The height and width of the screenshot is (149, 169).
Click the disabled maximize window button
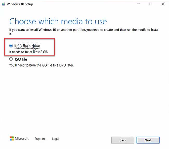151,4
